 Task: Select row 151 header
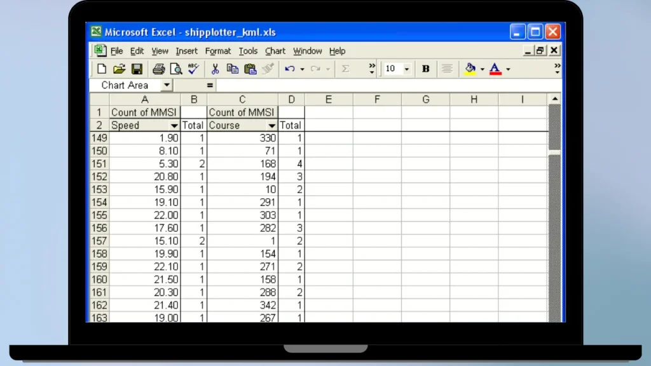(100, 164)
